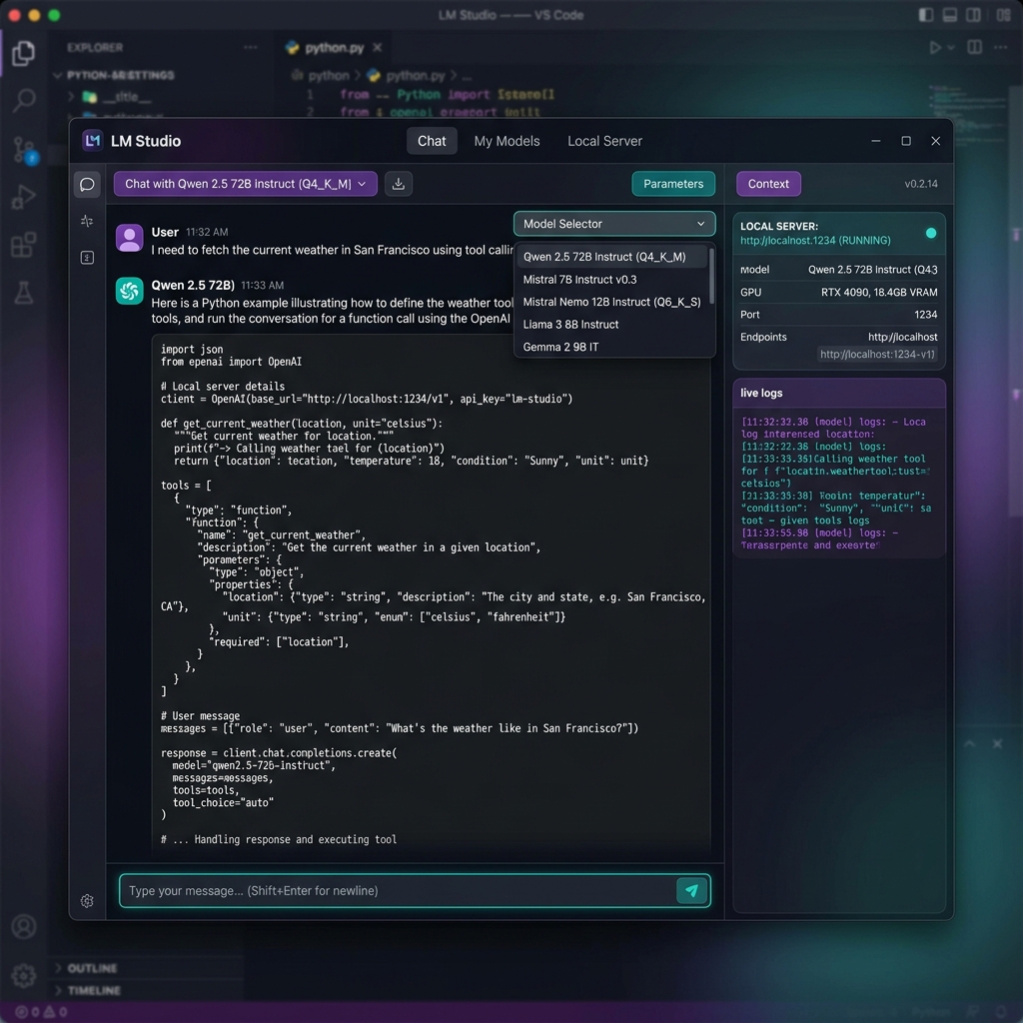Screen dimensions: 1023x1023
Task: Click the Parameters button
Action: (673, 184)
